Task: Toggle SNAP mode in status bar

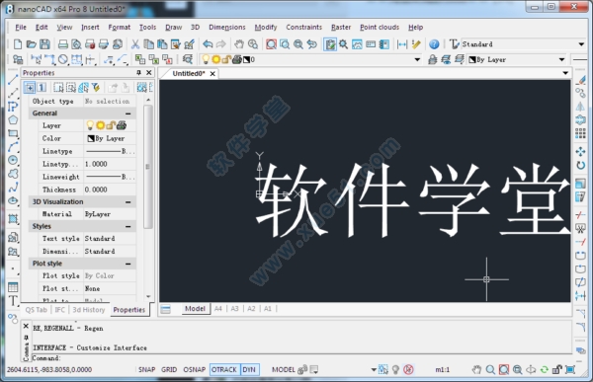Action: tap(146, 369)
